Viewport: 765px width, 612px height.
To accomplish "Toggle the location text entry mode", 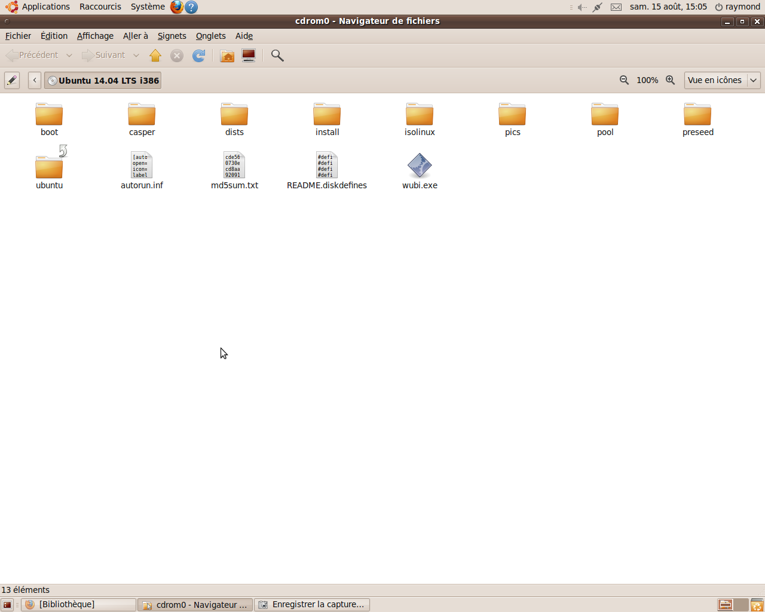I will coord(12,80).
